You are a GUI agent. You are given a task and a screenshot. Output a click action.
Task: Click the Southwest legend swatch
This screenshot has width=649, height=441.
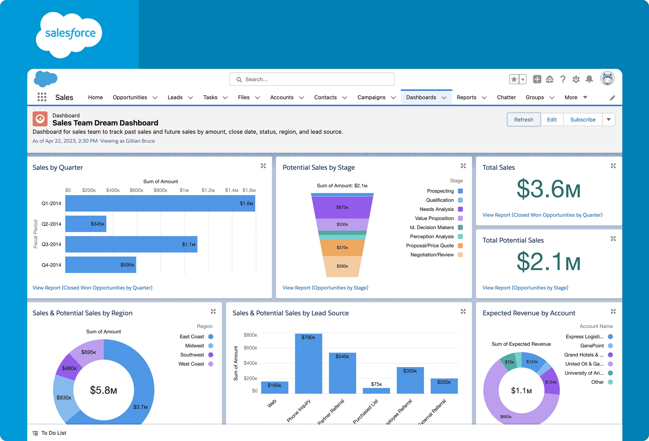211,355
